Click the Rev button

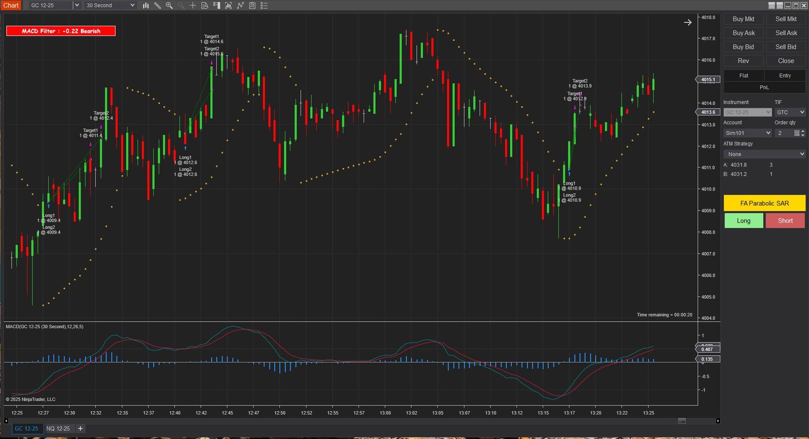pyautogui.click(x=743, y=61)
